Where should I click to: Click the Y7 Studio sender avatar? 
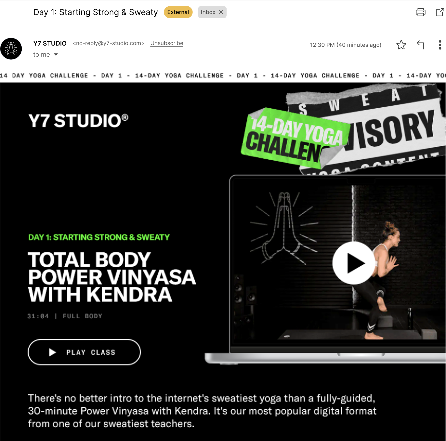click(x=11, y=49)
